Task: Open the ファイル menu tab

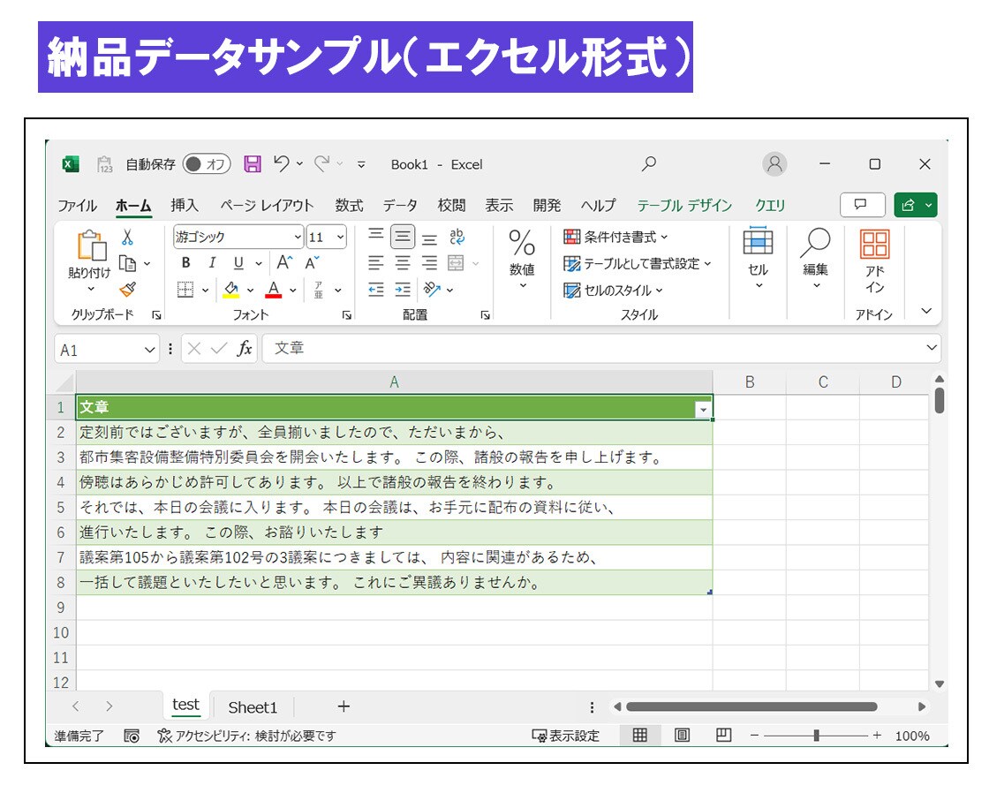Action: [x=78, y=205]
